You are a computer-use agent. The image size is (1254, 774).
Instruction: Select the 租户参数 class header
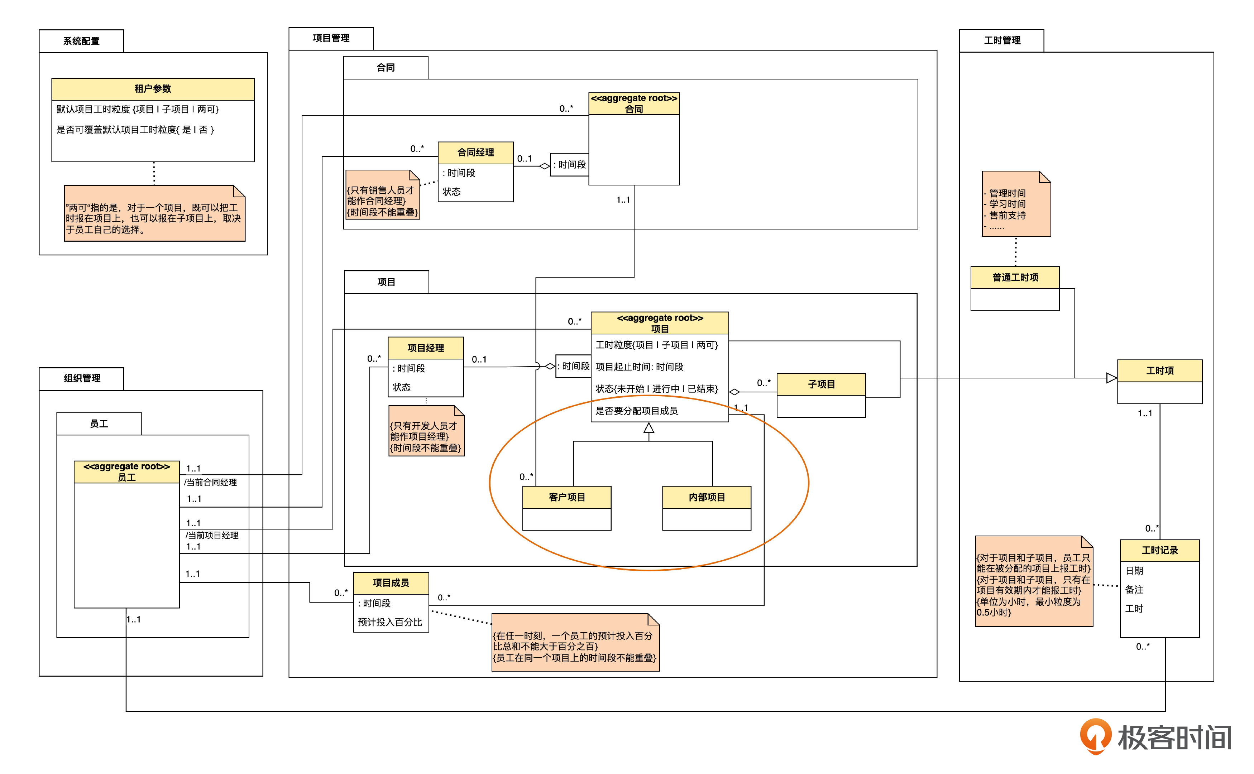click(x=153, y=89)
